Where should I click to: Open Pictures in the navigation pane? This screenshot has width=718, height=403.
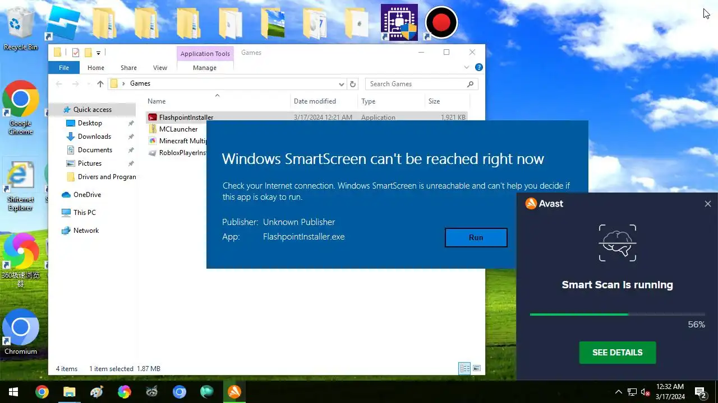pyautogui.click(x=90, y=163)
